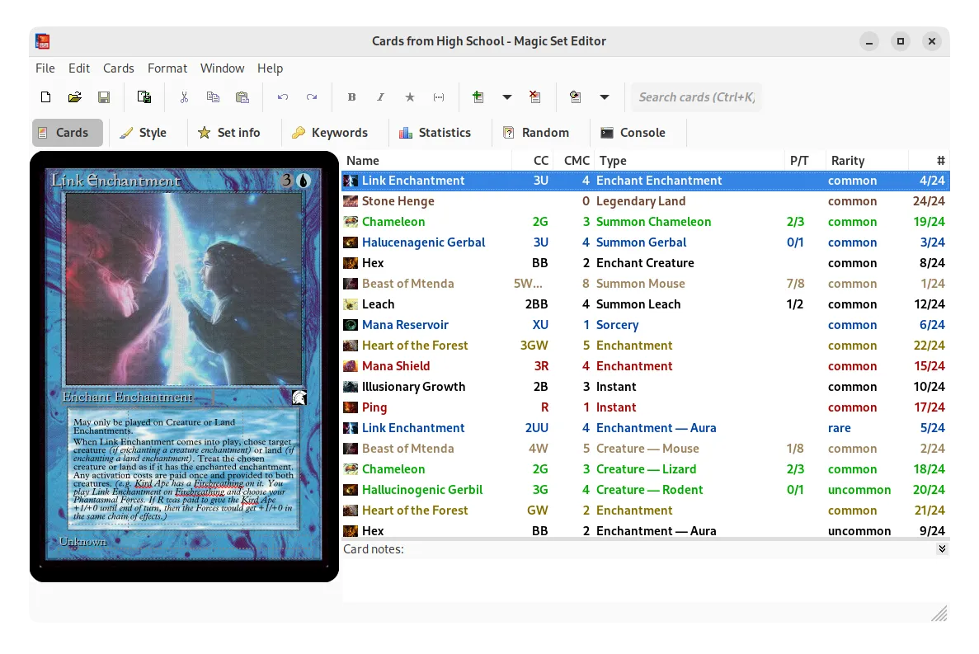The height and width of the screenshot is (654, 979).
Task: Cut selection with the scissors icon
Action: click(184, 97)
